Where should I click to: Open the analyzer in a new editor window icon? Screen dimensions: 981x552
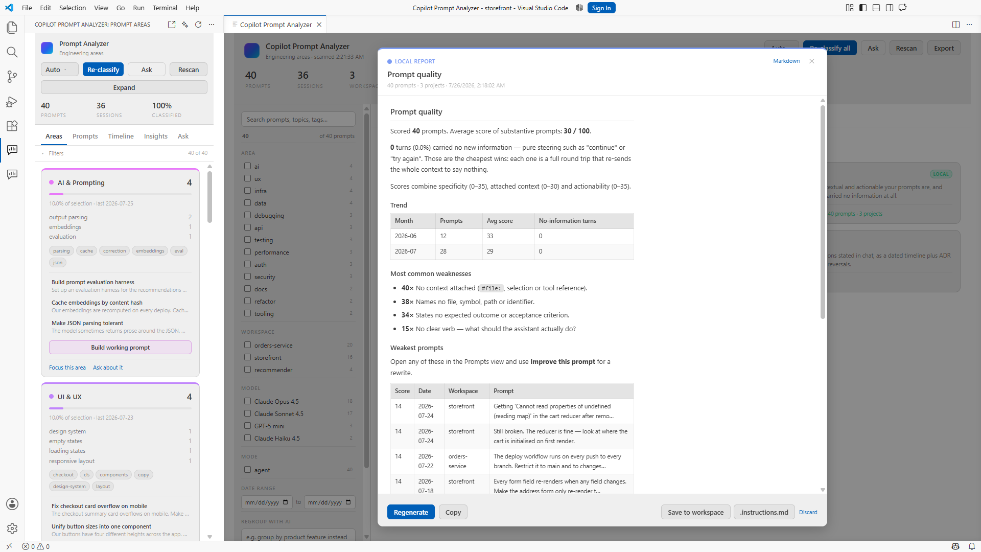tap(172, 25)
